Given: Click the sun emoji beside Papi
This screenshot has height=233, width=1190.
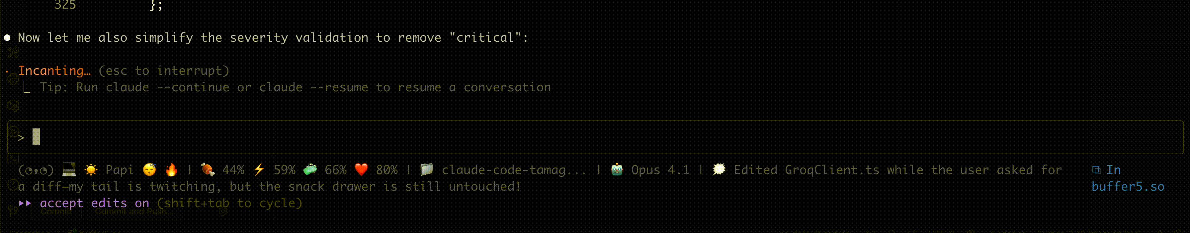Looking at the screenshot, I should tap(91, 170).
